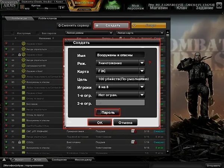Image resolution: width=224 pixels, height=168 pixels.
Task: Click the experience progress bar showing 7%
Action: point(47,9)
